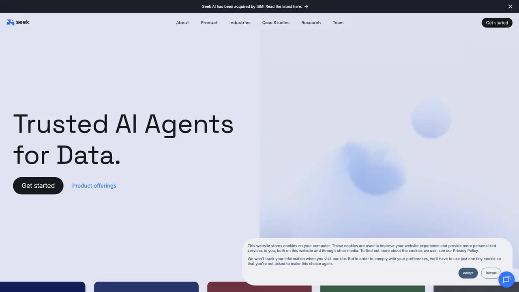
Task: Open the About menu item
Action: [x=182, y=23]
